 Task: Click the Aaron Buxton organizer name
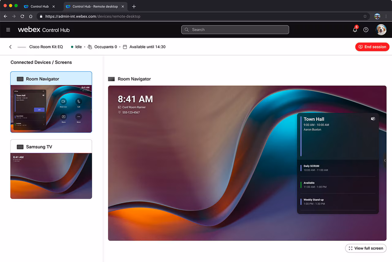312,129
